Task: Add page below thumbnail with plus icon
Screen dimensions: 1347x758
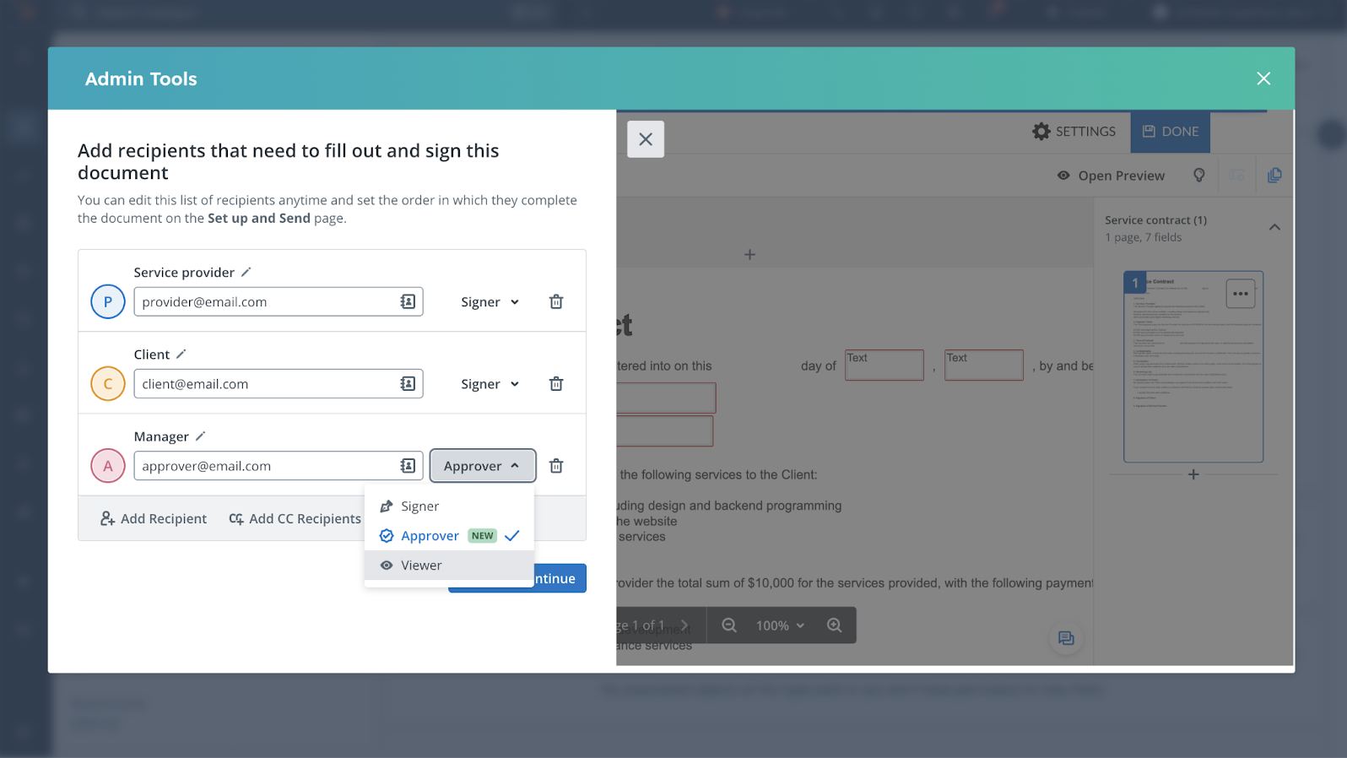Action: (x=1193, y=474)
